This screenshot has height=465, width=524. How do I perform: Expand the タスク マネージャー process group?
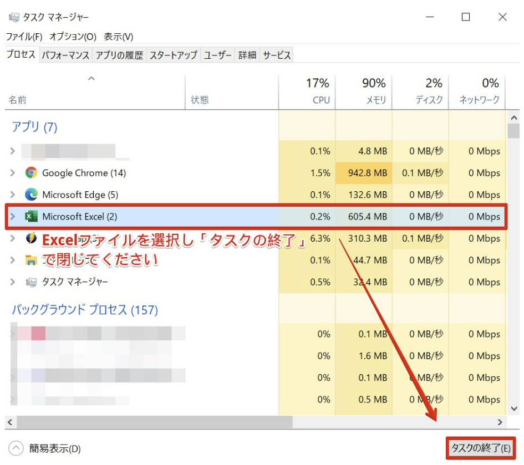point(13,282)
